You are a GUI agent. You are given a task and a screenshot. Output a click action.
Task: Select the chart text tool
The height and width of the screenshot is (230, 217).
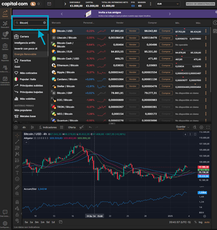coord(17,173)
